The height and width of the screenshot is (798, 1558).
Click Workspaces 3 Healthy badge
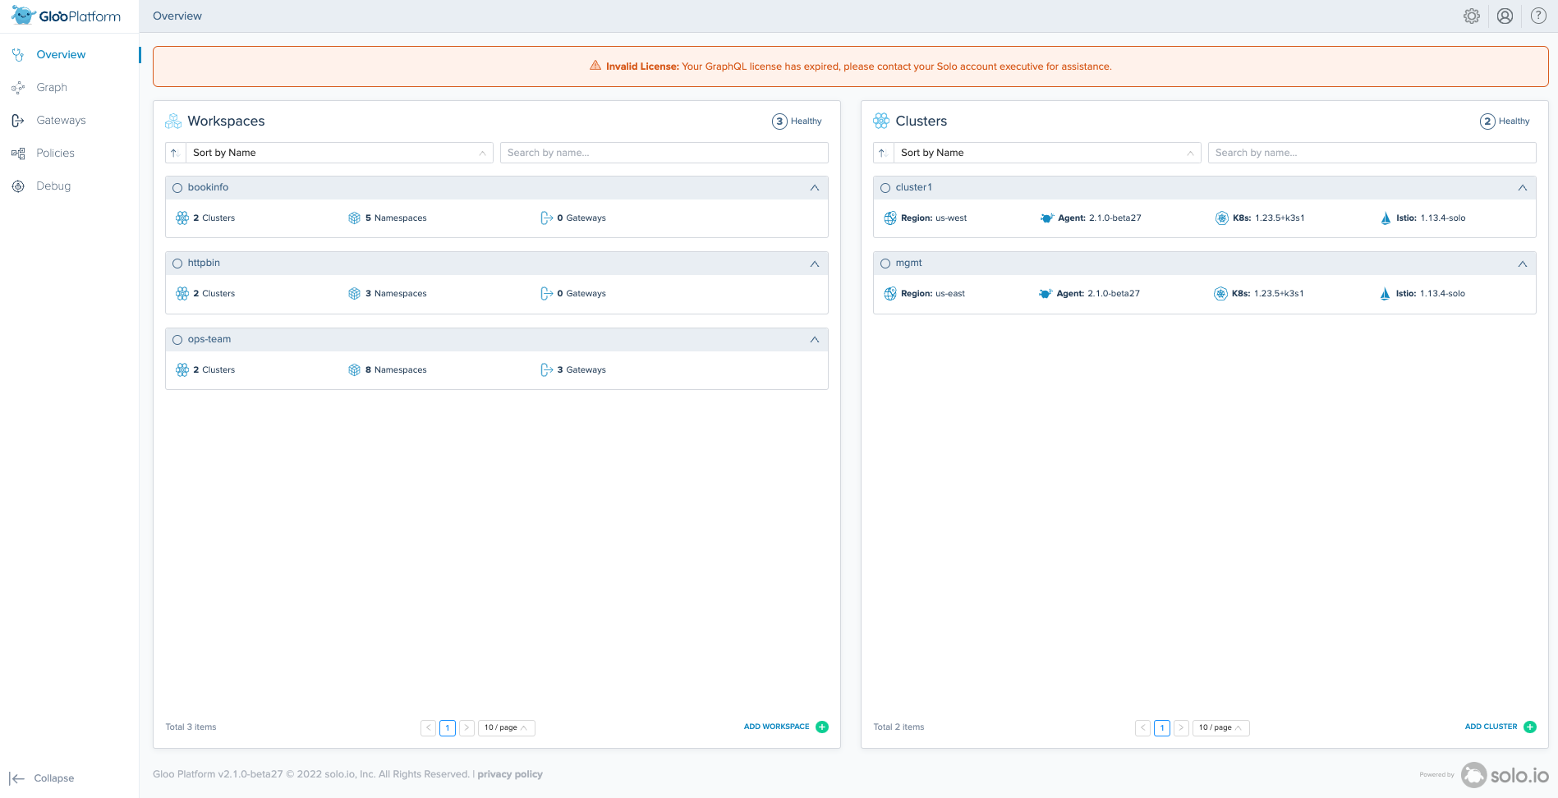point(797,122)
